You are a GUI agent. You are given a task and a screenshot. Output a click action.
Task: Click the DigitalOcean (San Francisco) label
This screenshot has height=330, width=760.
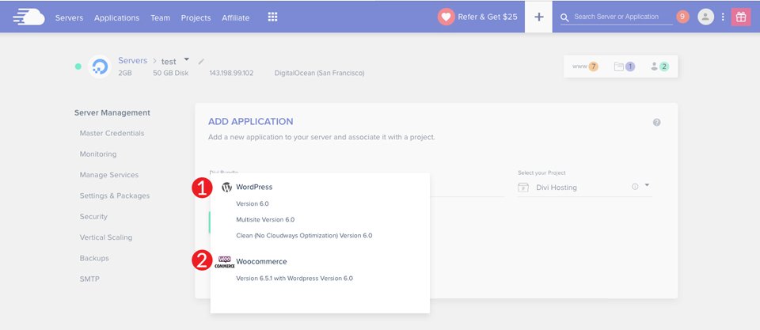[x=319, y=73]
